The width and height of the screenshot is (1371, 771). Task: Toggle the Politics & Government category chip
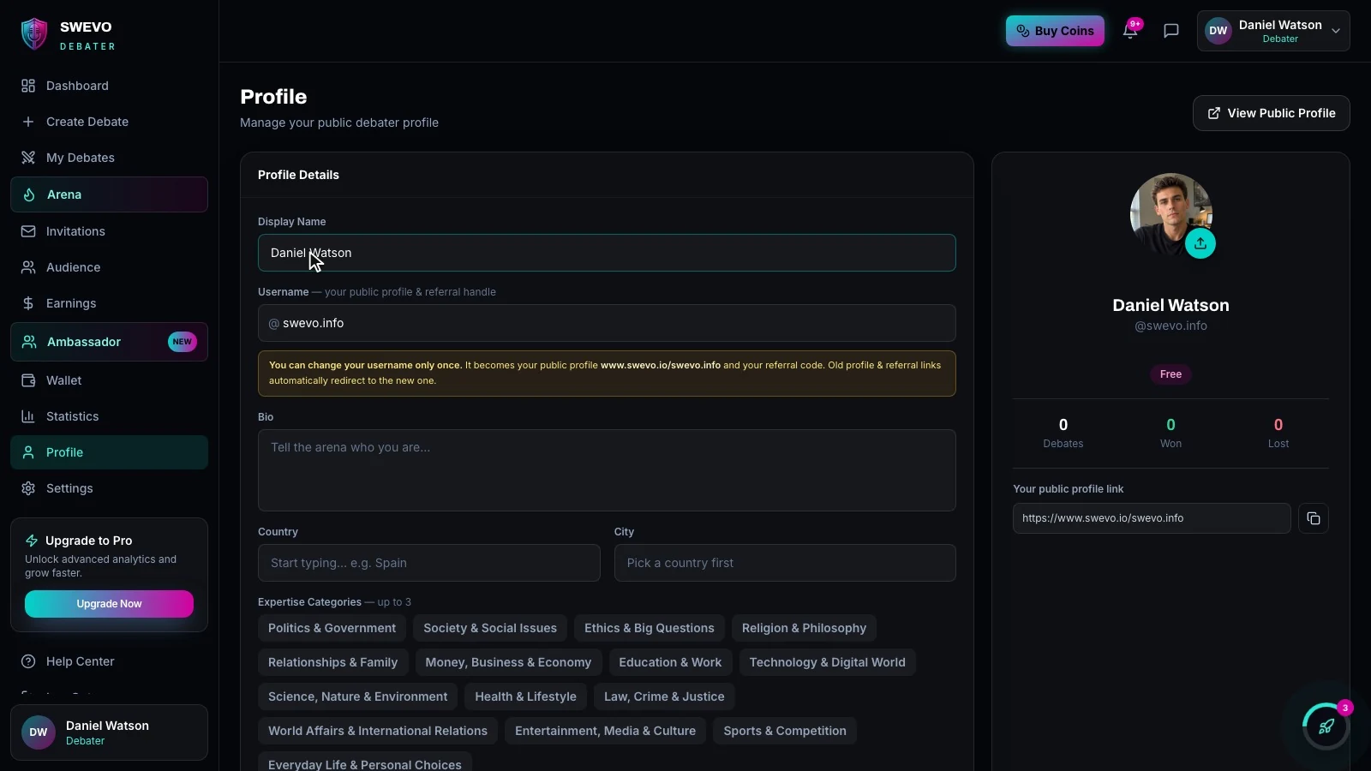click(332, 628)
